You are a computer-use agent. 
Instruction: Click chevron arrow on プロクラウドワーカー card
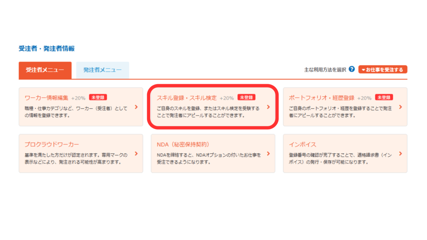[x=136, y=154]
